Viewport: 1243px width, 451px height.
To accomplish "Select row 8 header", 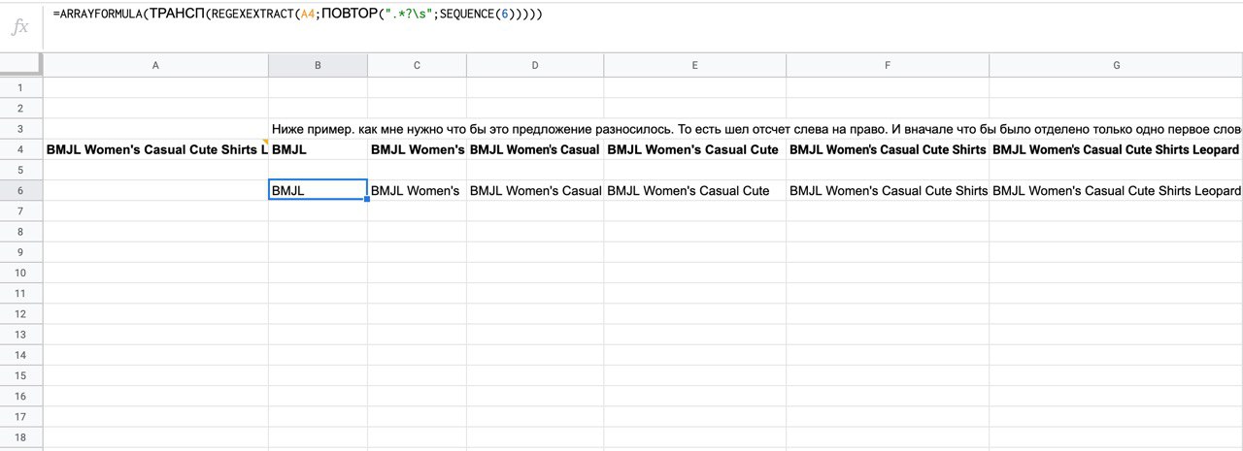I will [21, 232].
